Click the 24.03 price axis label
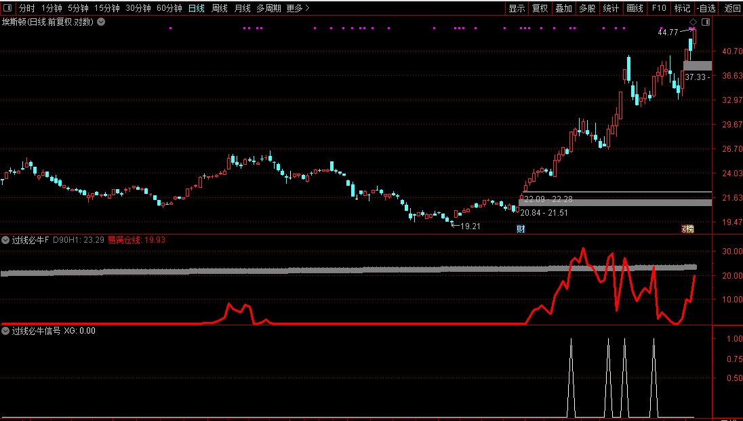The height and width of the screenshot is (421, 743). 732,174
